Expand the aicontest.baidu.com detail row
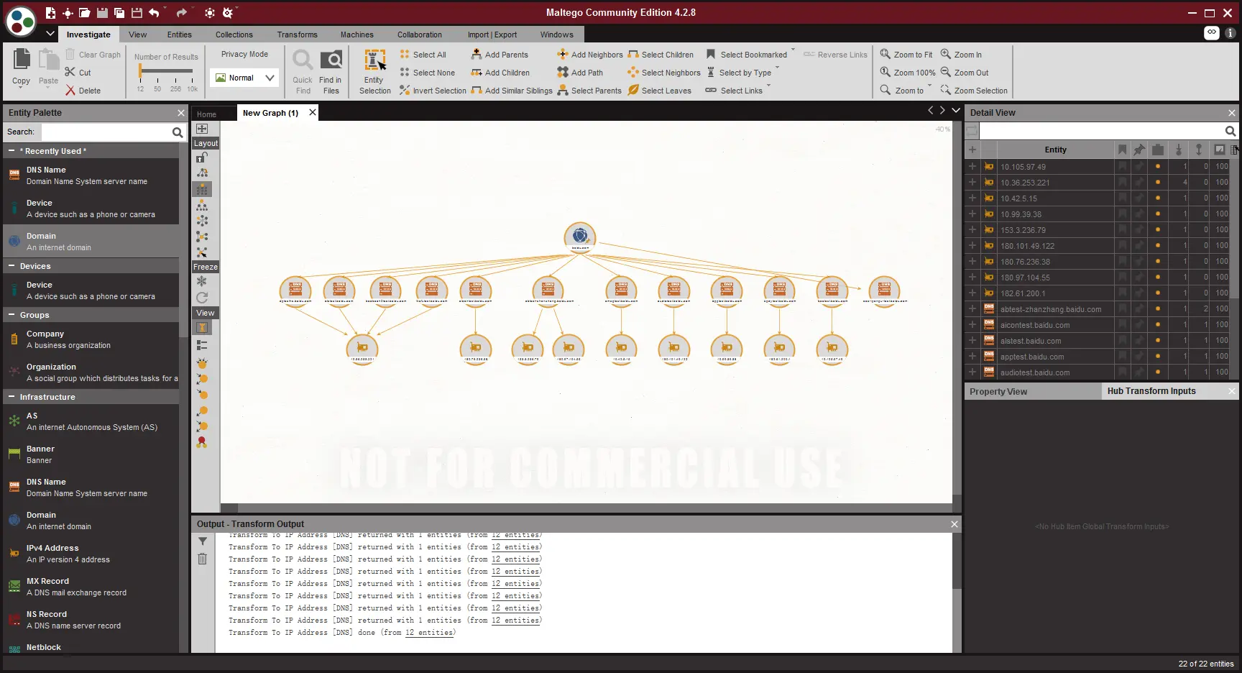This screenshot has height=673, width=1242. pos(972,324)
